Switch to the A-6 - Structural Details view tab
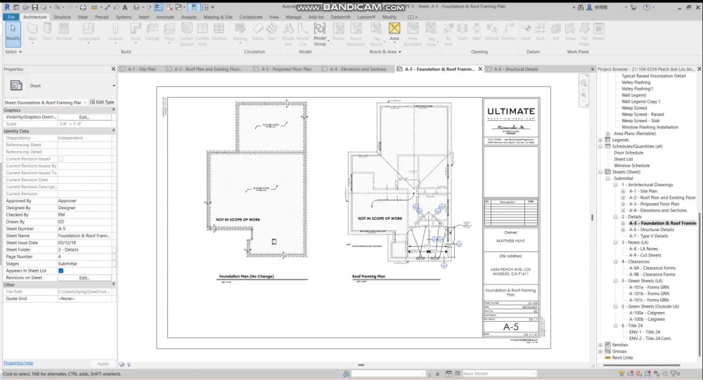The image size is (703, 380). [x=515, y=69]
